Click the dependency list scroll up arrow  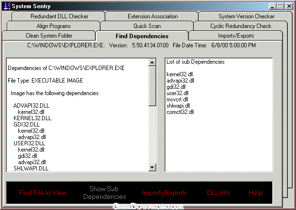click(152, 62)
